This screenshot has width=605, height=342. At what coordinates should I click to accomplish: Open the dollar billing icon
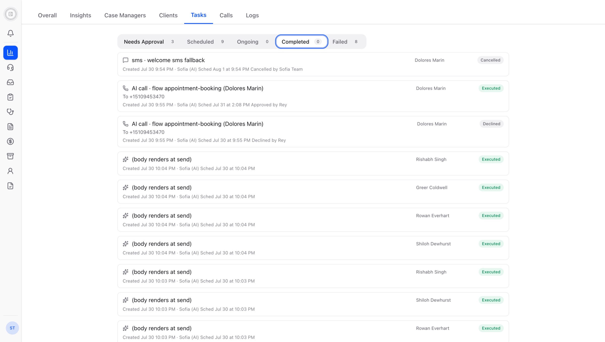point(11,142)
